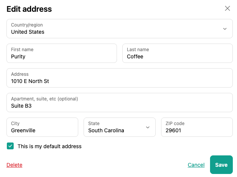The image size is (237, 177).
Task: Click the 'This is my default address' label
Action: (49, 146)
